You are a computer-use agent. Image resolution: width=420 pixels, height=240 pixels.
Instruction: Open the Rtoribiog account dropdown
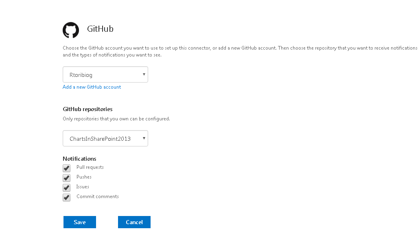[105, 75]
